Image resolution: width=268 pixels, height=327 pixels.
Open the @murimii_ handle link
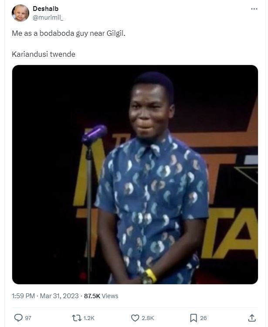pyautogui.click(x=48, y=17)
